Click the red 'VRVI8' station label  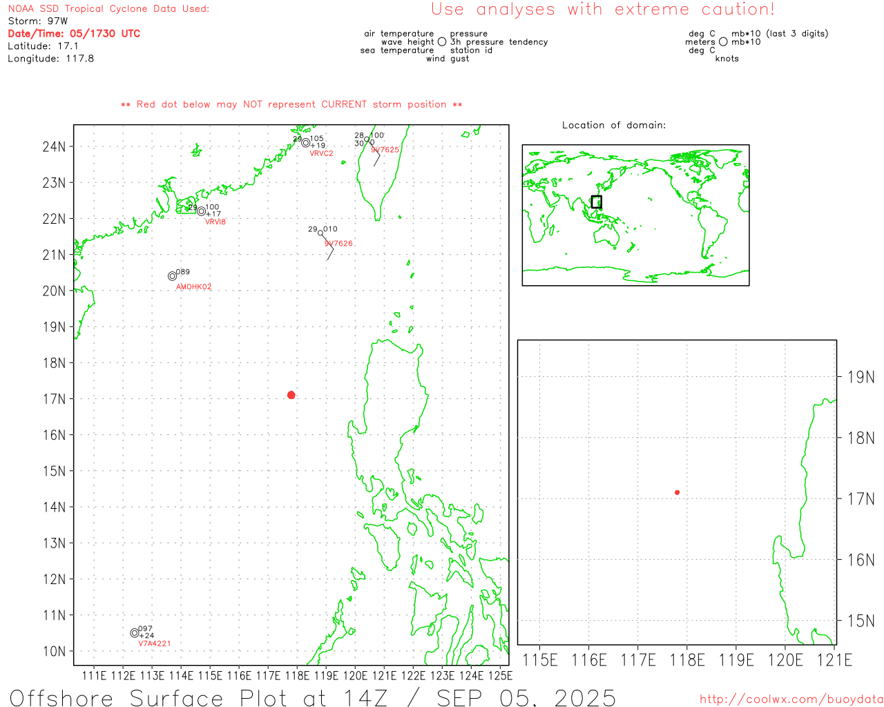point(215,222)
